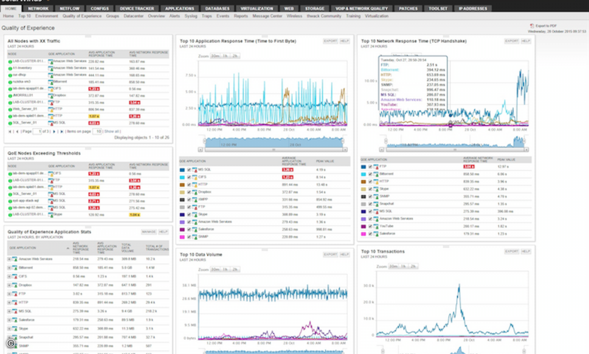Click YouTube app icon in Network Response legend

[376, 226]
